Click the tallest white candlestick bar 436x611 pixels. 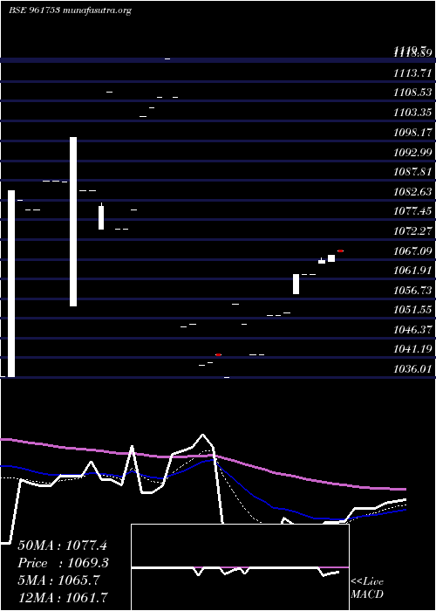pyautogui.click(x=11, y=284)
